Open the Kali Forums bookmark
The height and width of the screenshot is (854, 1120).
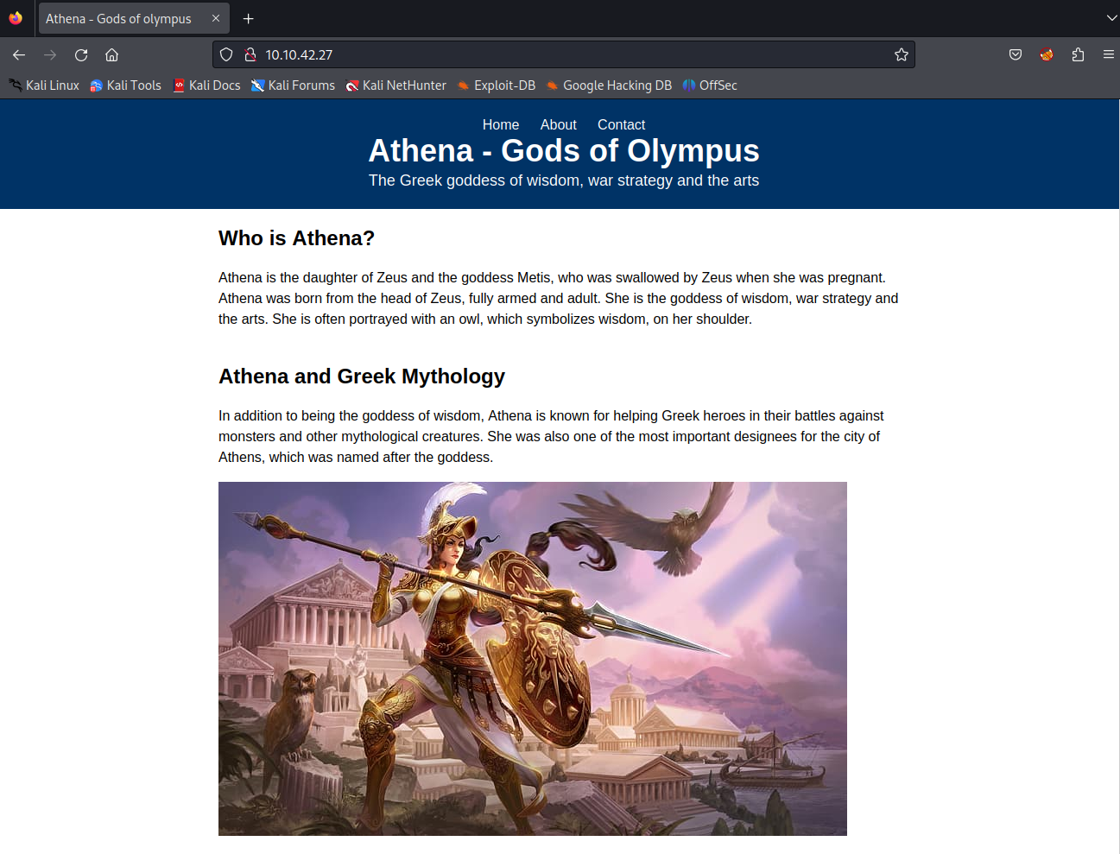tap(294, 85)
